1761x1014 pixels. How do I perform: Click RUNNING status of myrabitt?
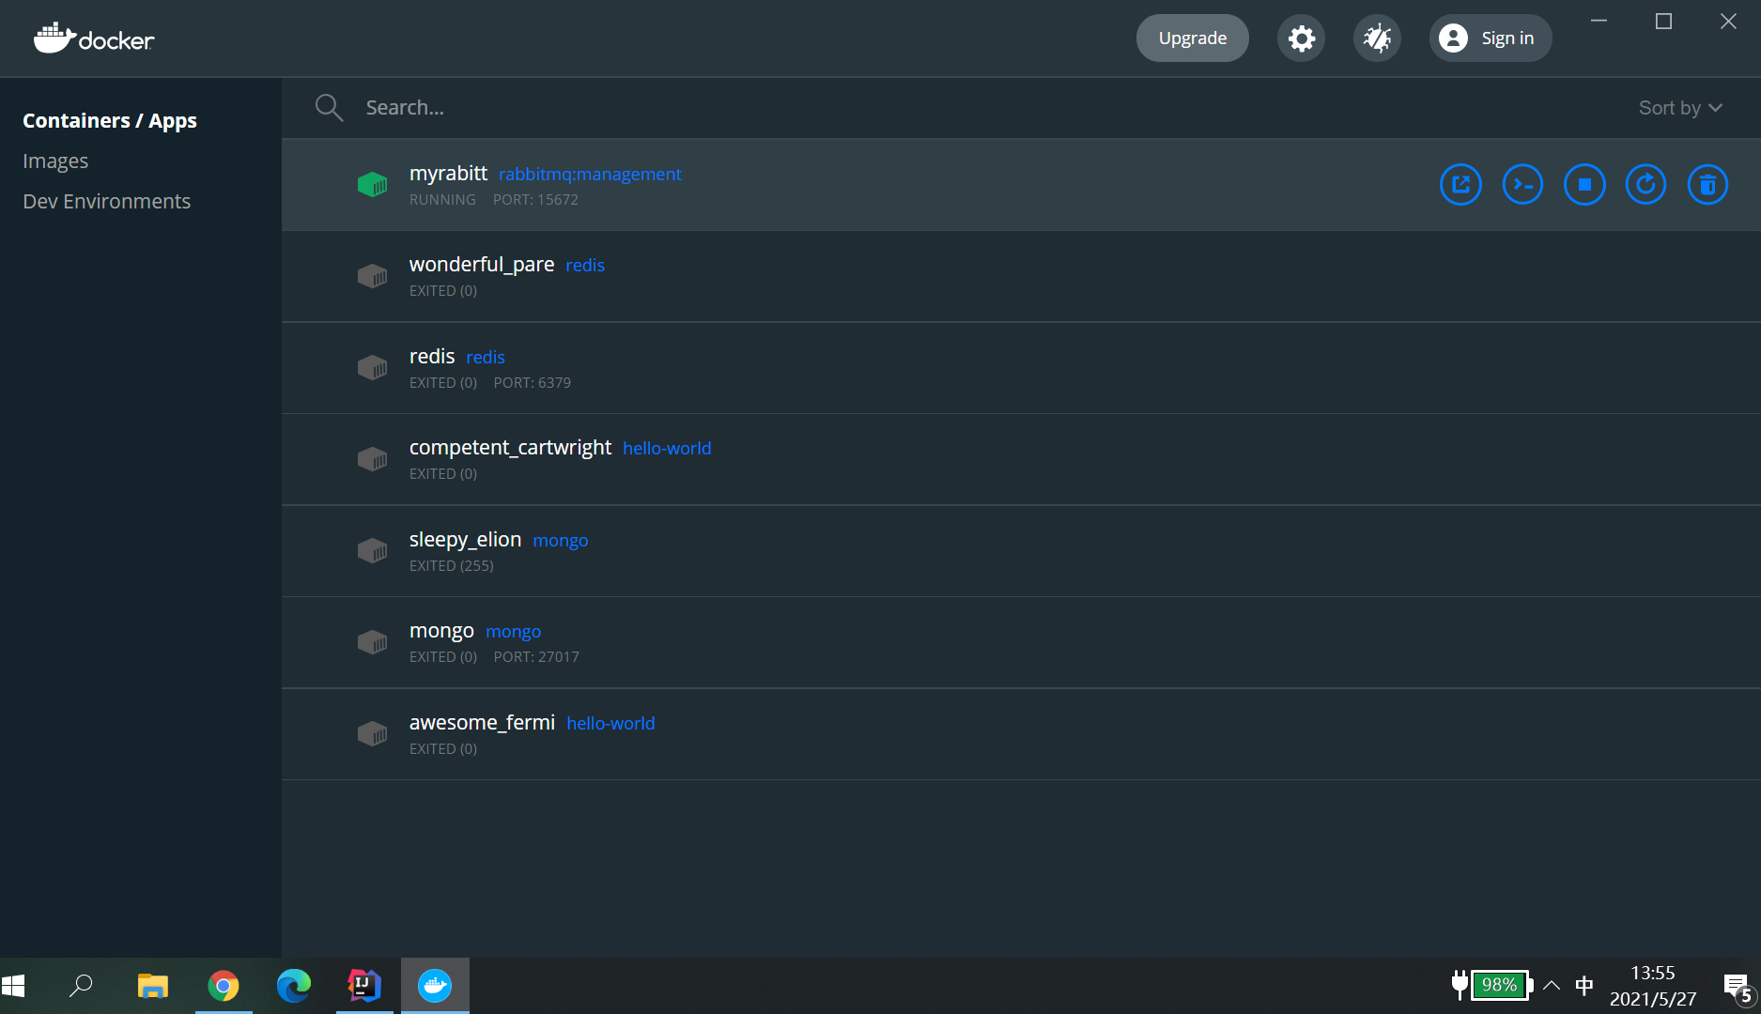click(x=442, y=200)
